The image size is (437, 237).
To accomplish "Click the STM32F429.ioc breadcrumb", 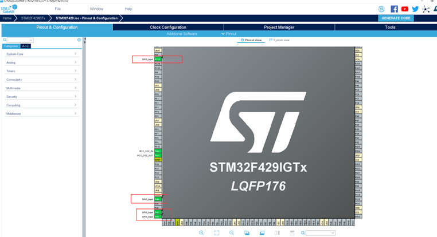I will [87, 18].
